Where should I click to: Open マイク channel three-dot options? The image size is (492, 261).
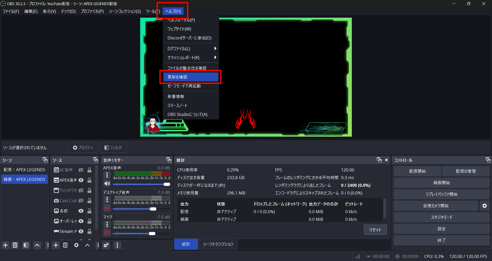107,224
